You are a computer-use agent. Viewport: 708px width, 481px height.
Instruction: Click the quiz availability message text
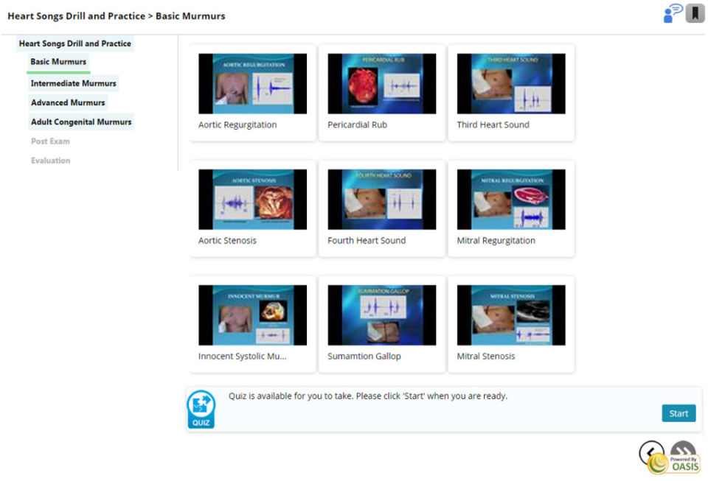point(367,396)
